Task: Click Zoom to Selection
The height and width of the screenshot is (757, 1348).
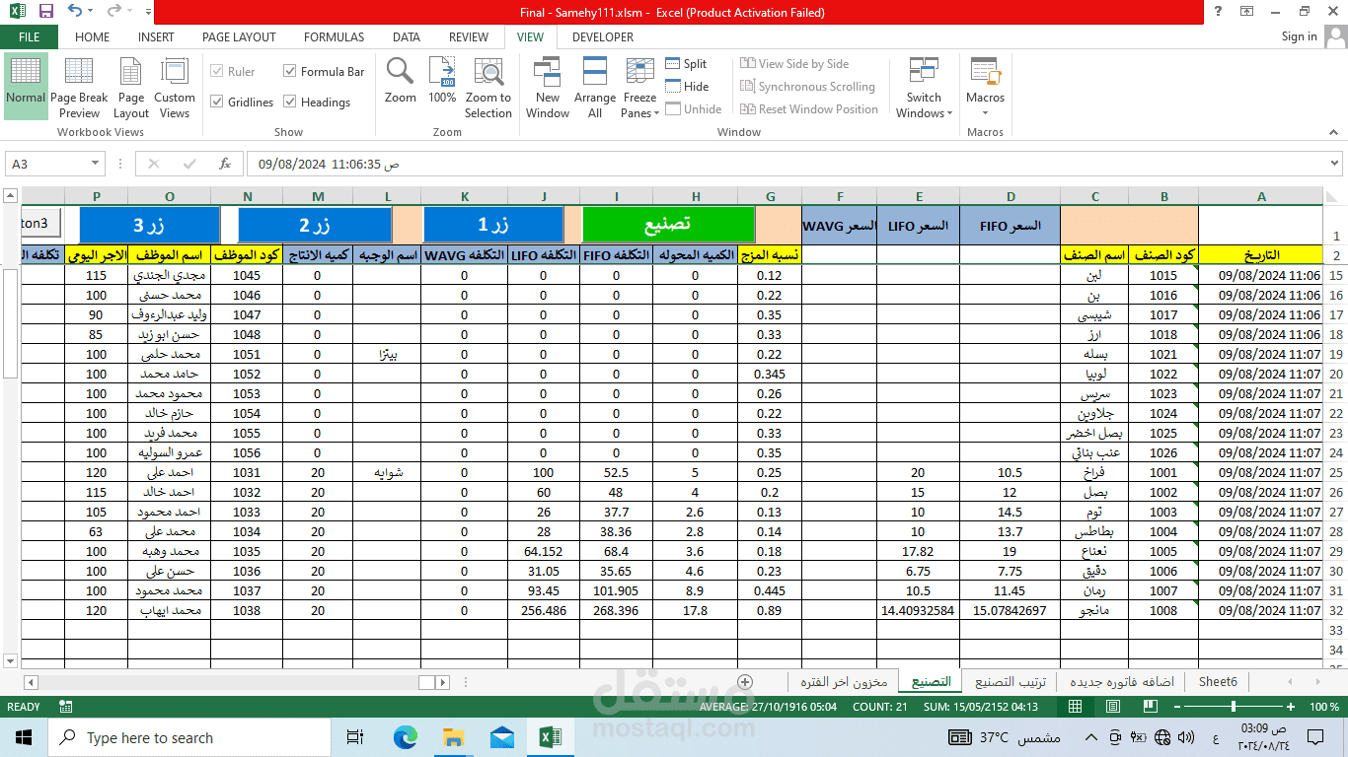Action: [488, 87]
